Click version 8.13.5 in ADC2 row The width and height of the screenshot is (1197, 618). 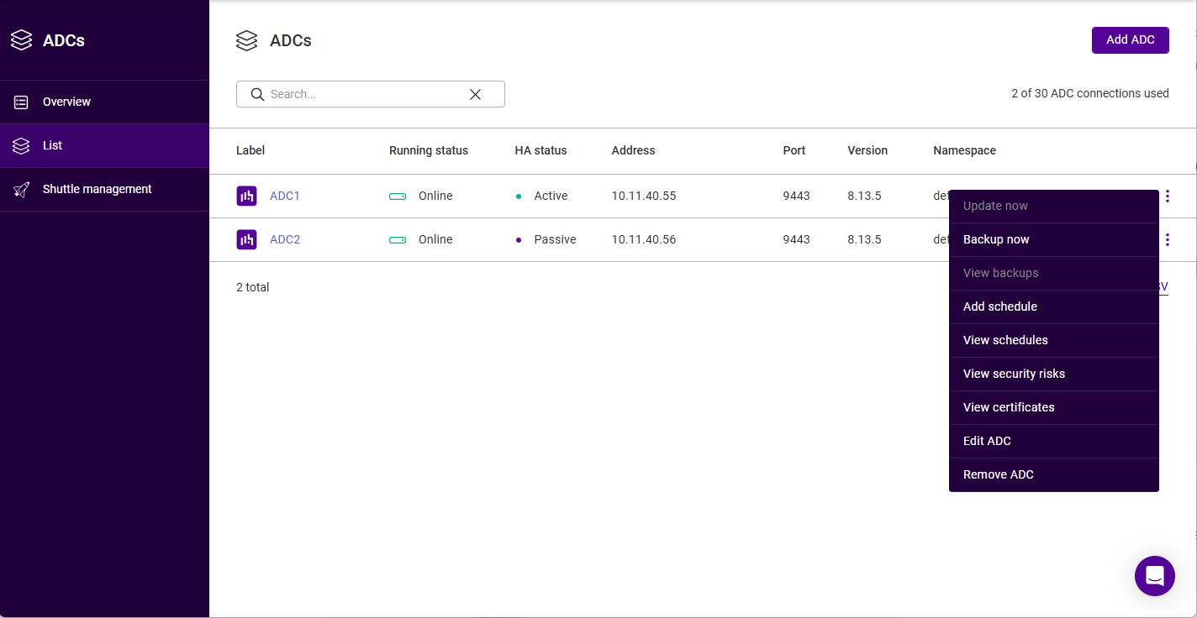864,239
